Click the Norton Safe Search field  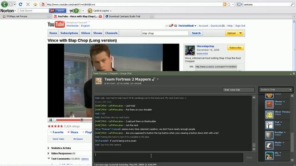pyautogui.click(x=34, y=11)
